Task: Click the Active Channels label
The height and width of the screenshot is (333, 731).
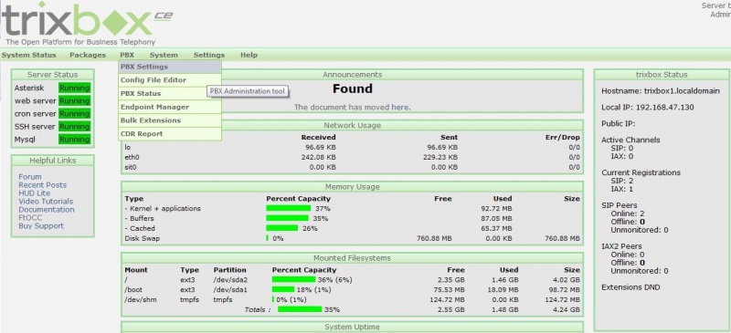Action: [630, 140]
